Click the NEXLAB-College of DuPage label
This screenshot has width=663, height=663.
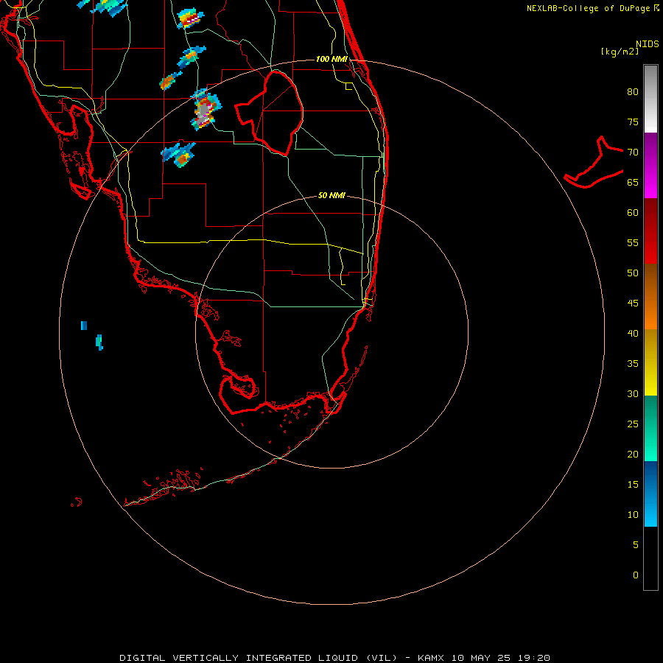(x=589, y=8)
